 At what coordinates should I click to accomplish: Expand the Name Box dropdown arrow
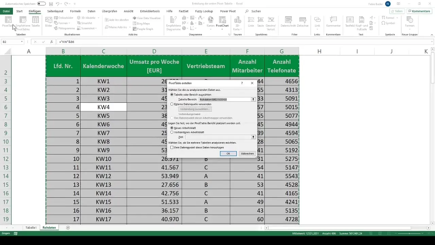22,42
